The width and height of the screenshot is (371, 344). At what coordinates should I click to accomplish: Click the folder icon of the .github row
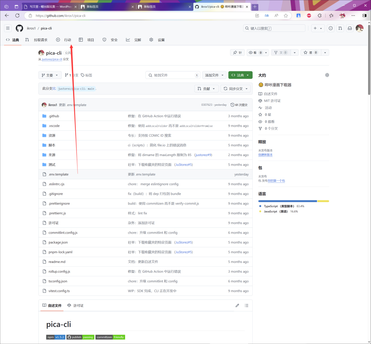(44, 116)
